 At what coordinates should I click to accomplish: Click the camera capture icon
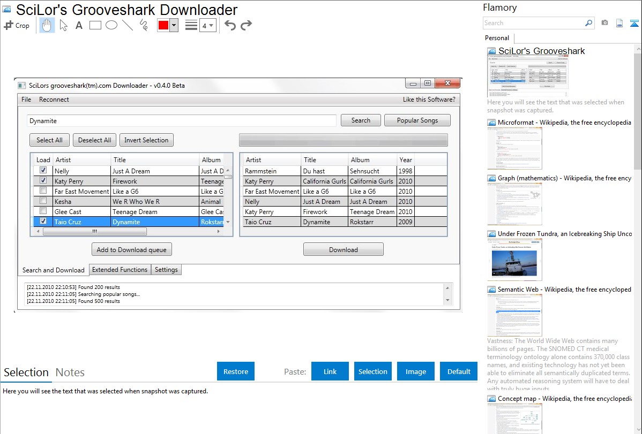[x=604, y=23]
